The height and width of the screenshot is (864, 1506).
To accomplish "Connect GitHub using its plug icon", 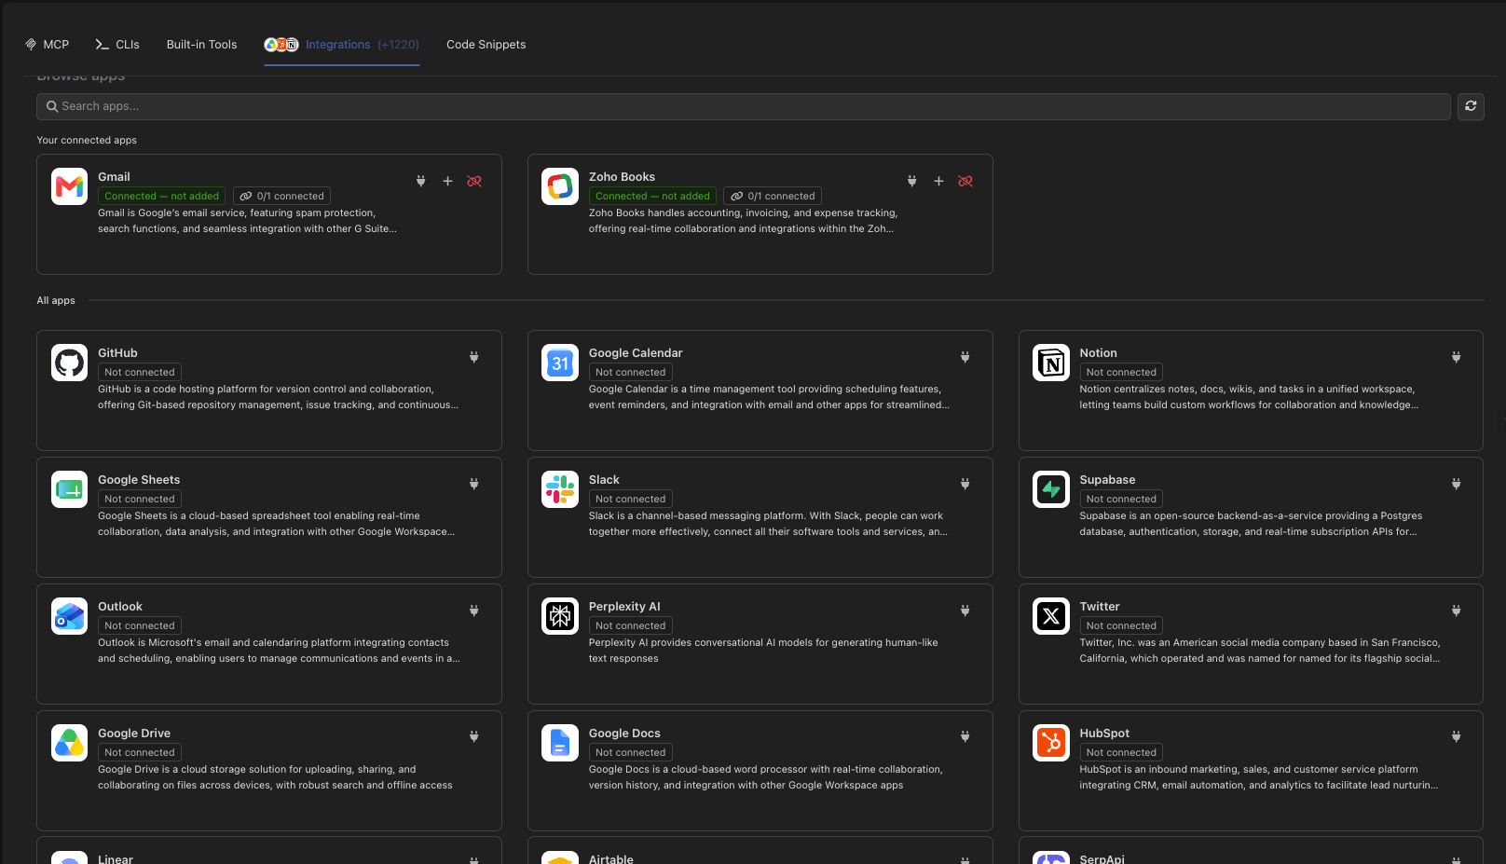I will 474,357.
